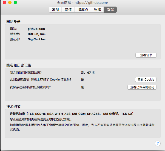Click the 网站身份 section heading
Screen dimensions: 165x151
pyautogui.click(x=13, y=22)
